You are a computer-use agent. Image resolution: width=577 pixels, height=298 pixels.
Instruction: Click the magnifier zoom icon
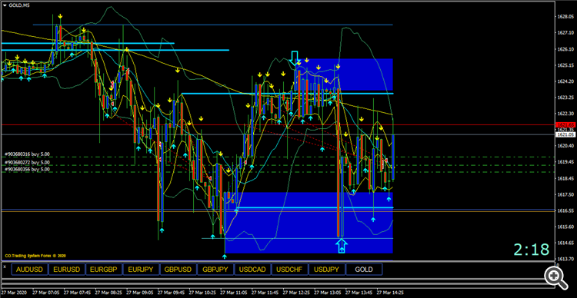(555, 276)
